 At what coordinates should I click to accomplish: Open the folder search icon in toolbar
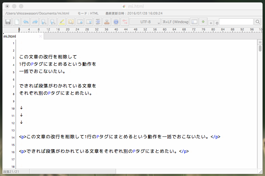click(x=71, y=22)
